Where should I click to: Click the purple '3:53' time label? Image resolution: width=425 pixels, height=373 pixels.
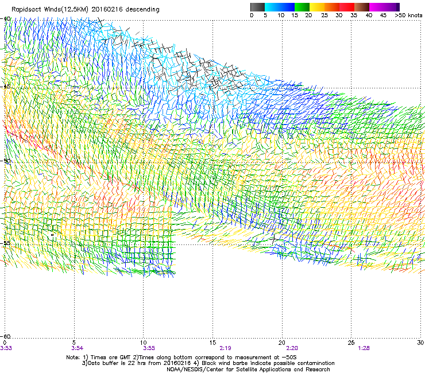(x=6, y=348)
